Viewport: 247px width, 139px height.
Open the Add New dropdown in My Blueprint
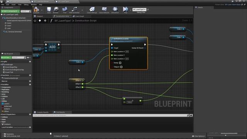(x=6, y=58)
